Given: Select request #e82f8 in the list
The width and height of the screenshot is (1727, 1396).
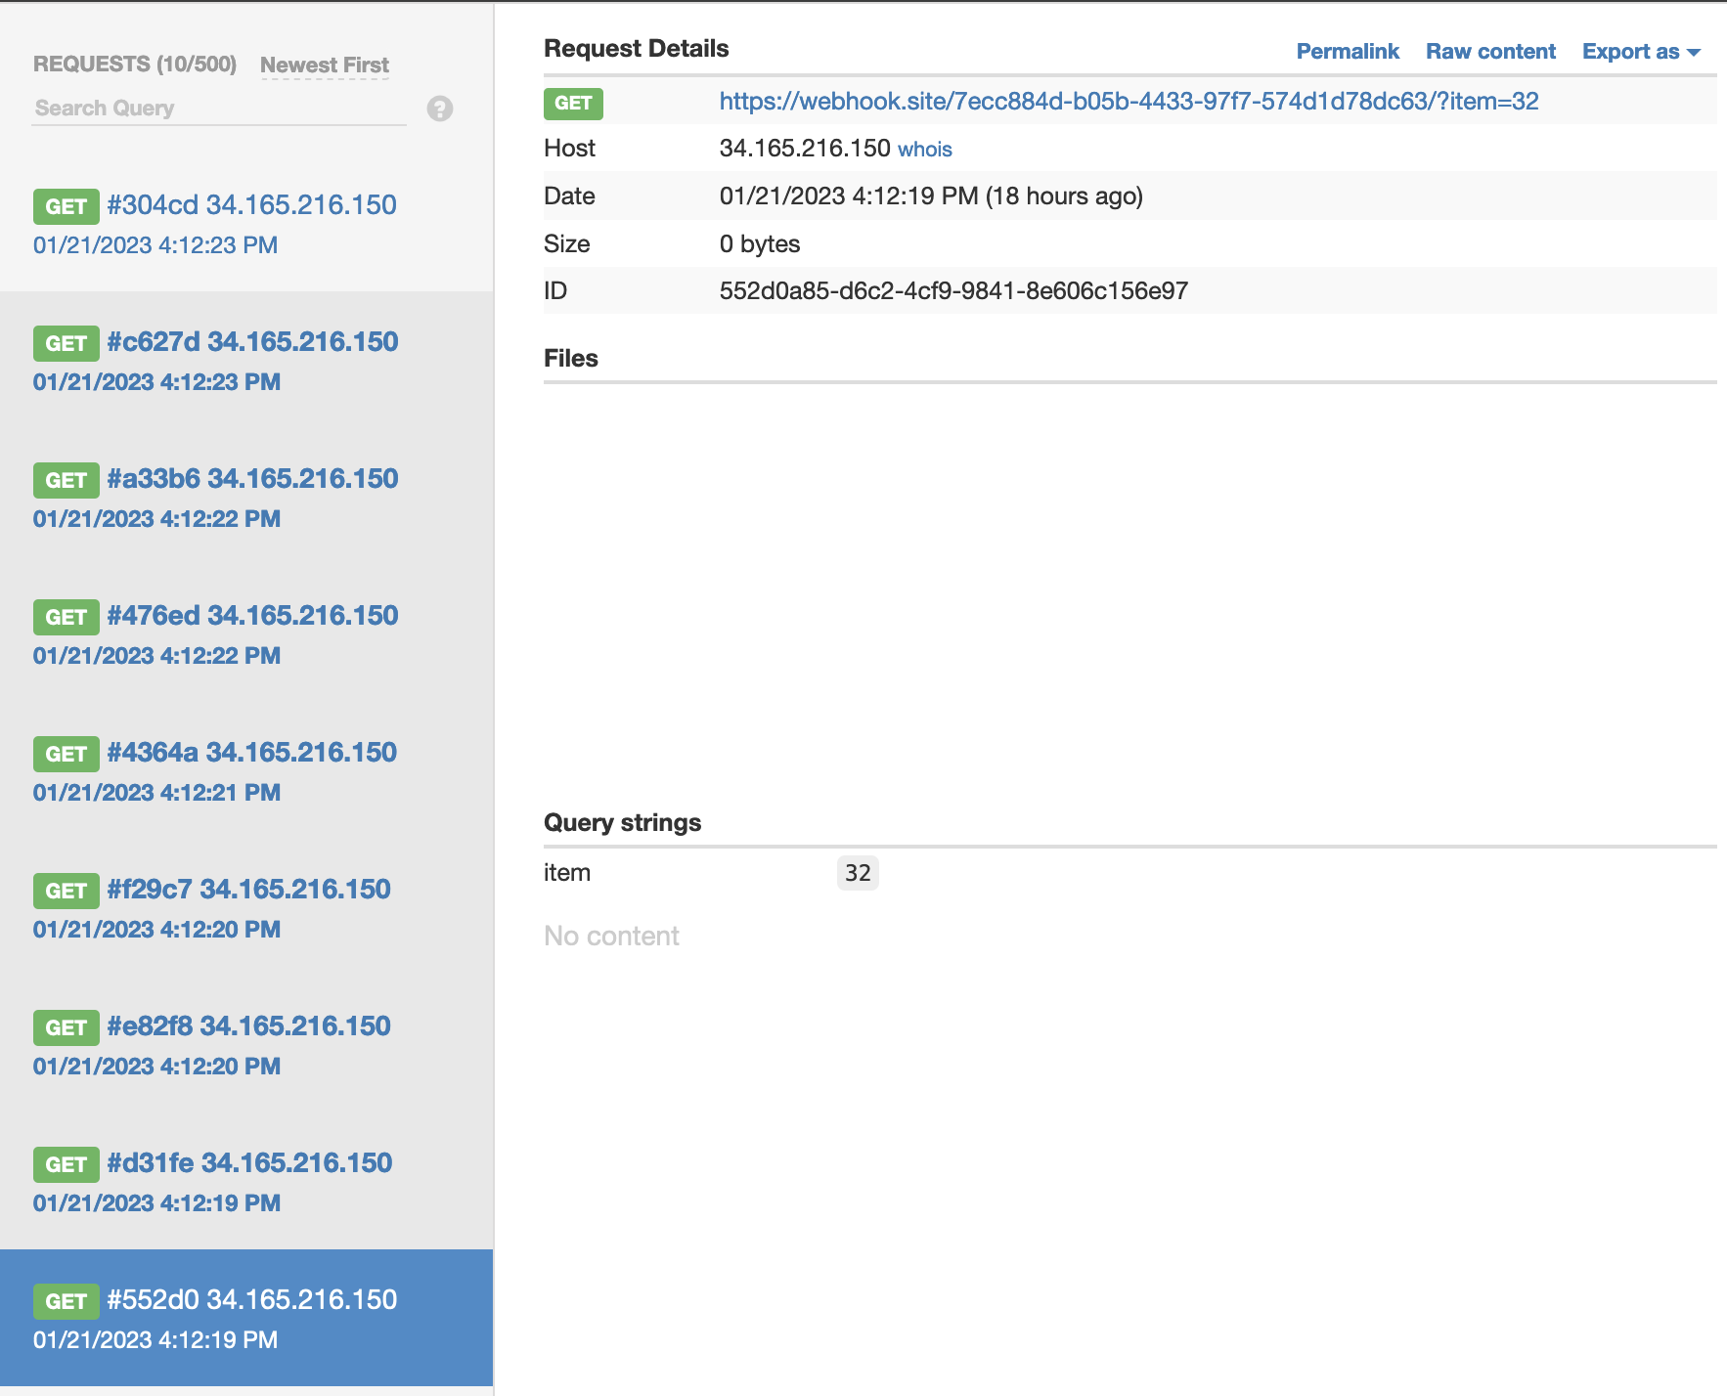Looking at the screenshot, I should pos(248,1026).
